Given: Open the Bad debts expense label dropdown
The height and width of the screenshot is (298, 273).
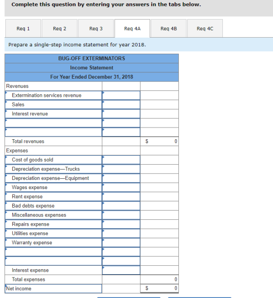Looking at the screenshot, I should coord(54,206).
